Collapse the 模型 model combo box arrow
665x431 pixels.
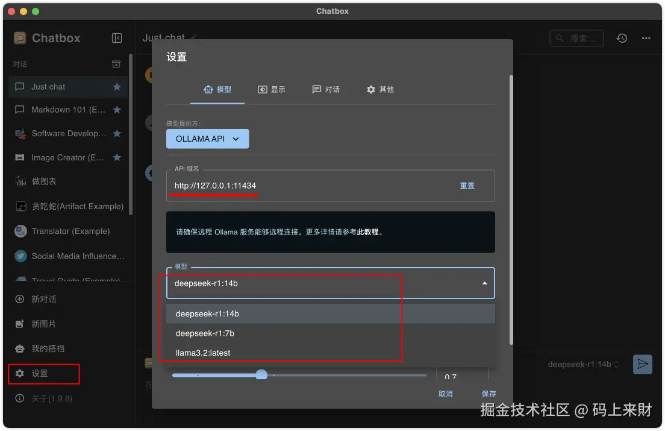(484, 283)
